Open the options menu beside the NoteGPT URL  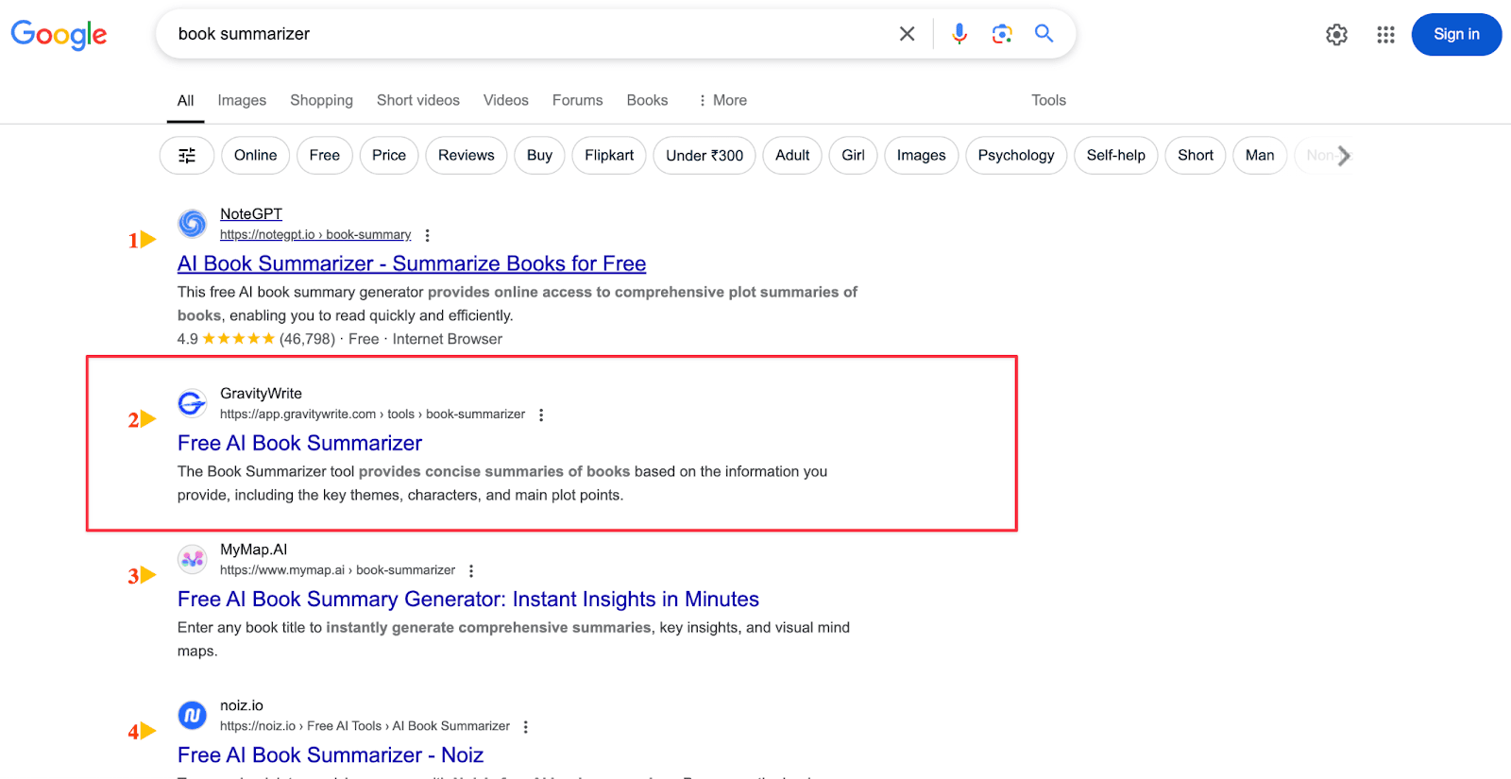pyautogui.click(x=427, y=235)
